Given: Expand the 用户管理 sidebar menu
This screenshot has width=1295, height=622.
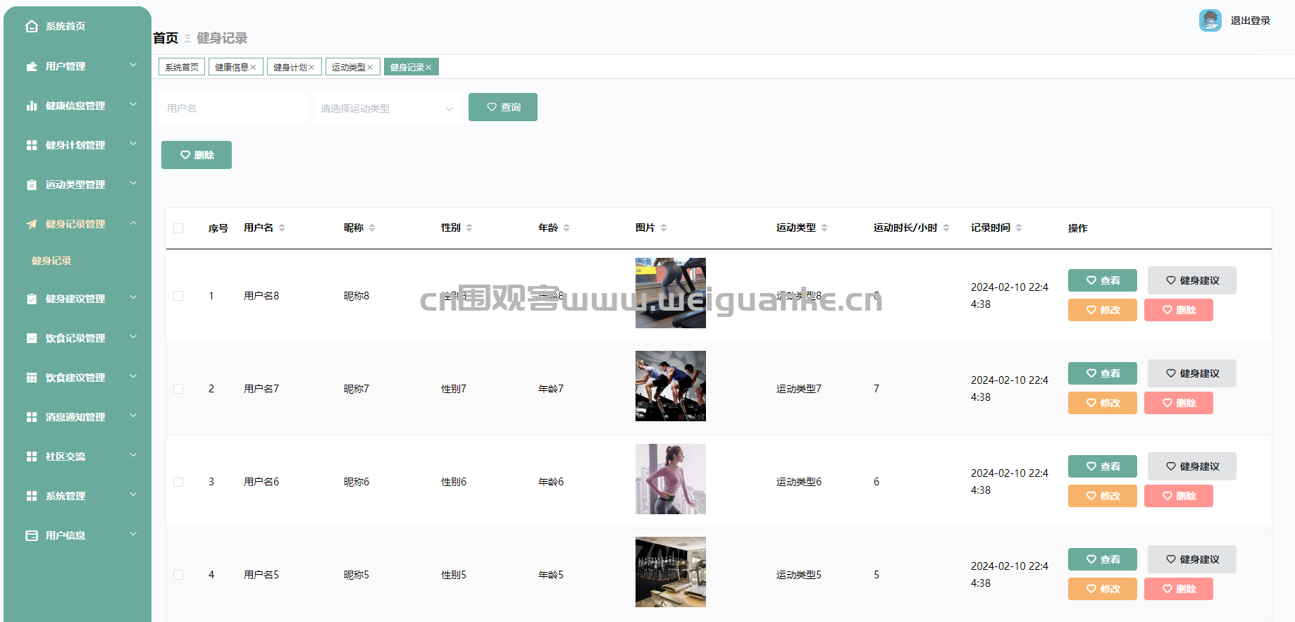Looking at the screenshot, I should click(76, 66).
